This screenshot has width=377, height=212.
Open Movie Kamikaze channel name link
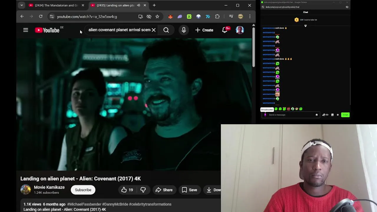point(49,187)
